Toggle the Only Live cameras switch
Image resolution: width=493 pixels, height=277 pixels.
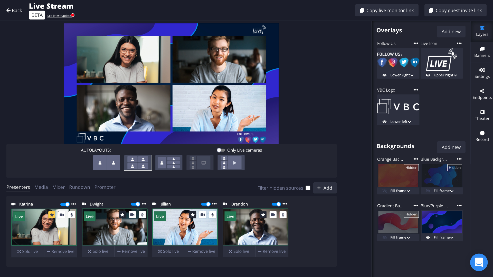221,150
